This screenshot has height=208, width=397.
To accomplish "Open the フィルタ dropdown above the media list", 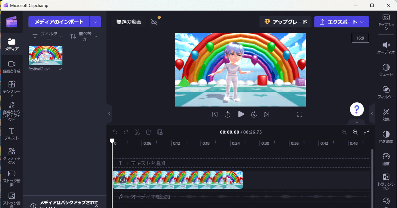I will point(47,36).
